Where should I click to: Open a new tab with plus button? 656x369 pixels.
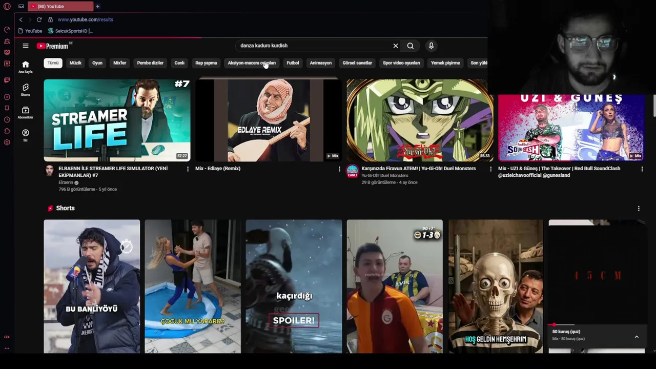coord(97,6)
